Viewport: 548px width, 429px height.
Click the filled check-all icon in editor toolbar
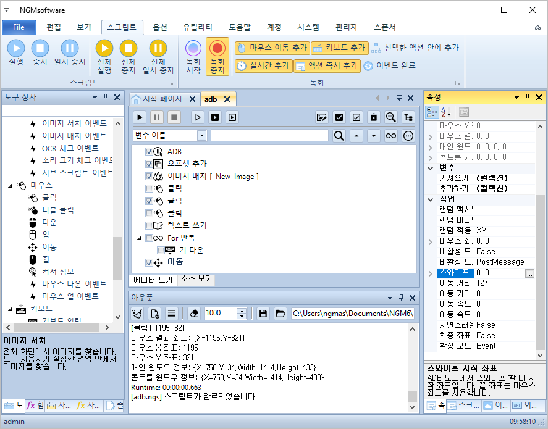click(x=339, y=117)
